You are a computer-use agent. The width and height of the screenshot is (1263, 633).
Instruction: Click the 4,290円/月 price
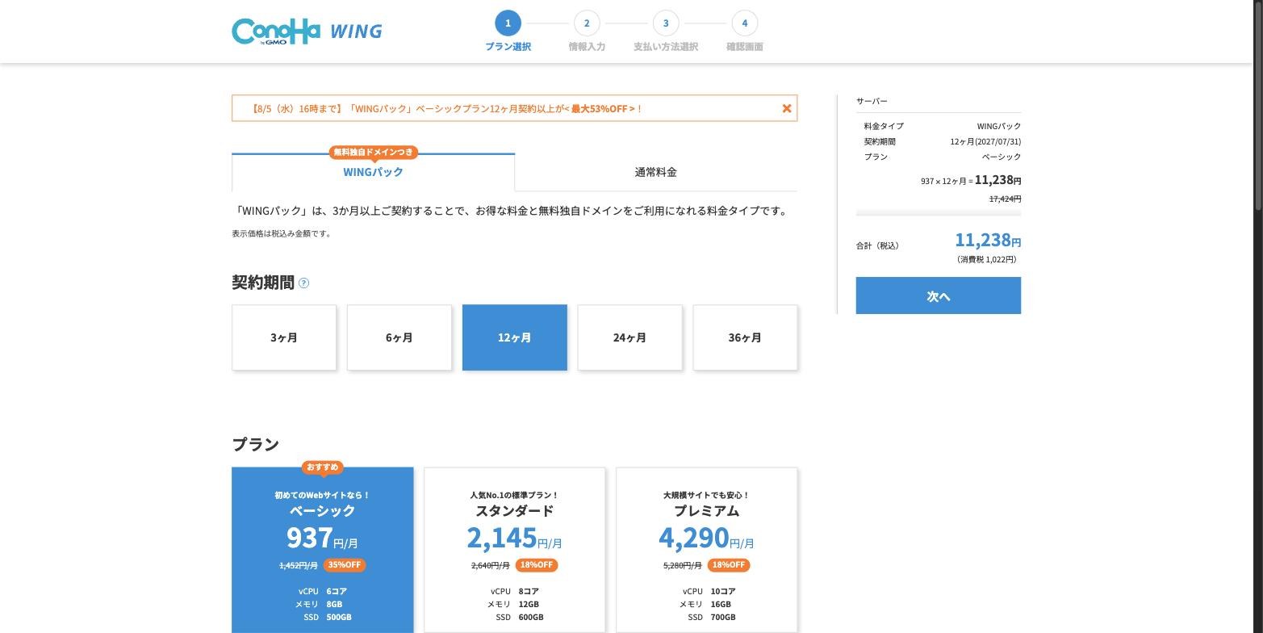pos(707,538)
